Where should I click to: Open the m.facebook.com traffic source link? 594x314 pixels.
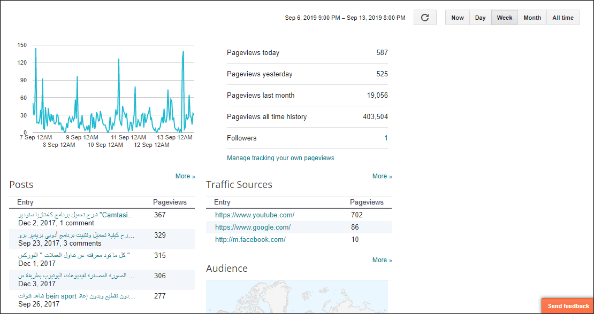[x=250, y=240]
